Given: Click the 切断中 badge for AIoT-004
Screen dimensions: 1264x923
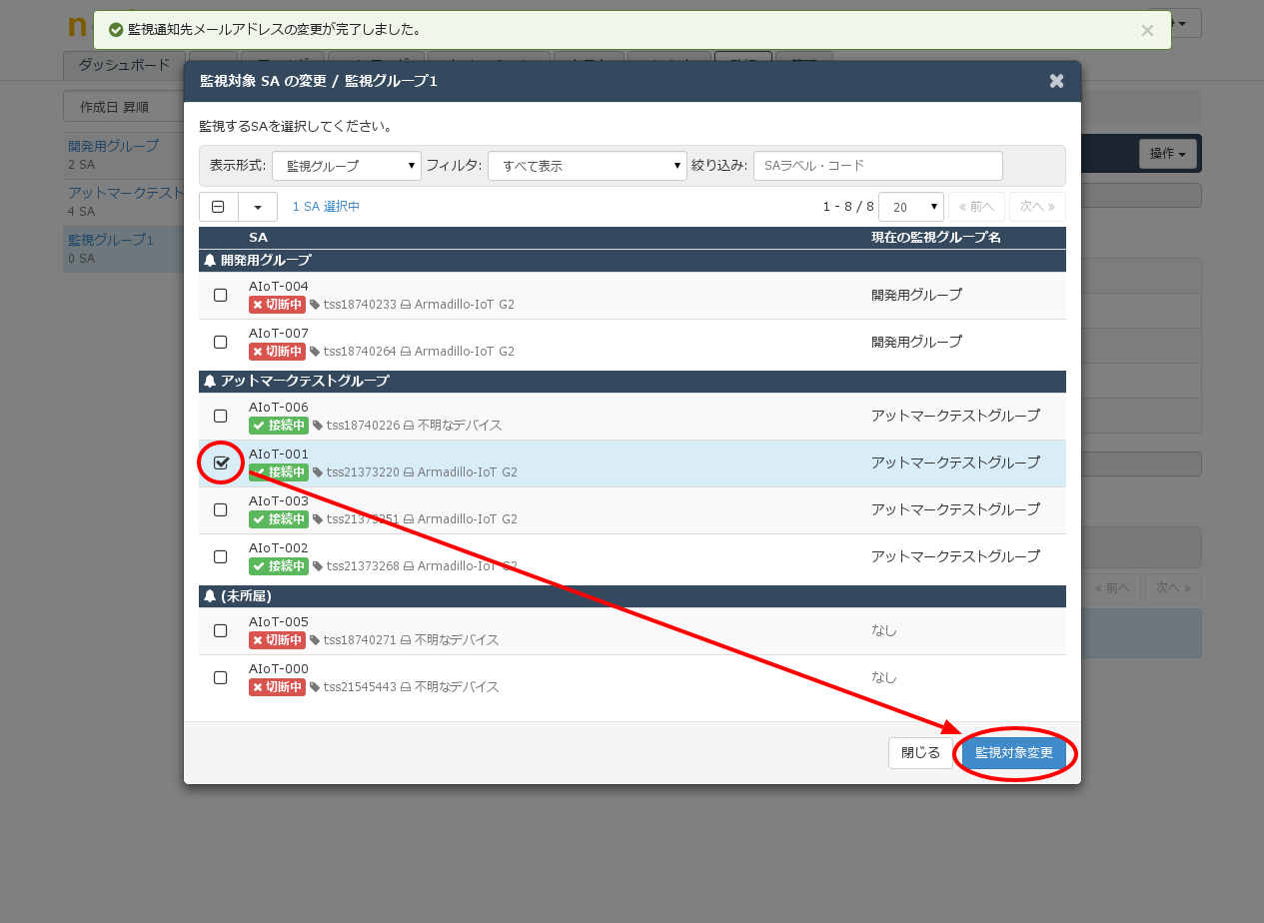Looking at the screenshot, I should pos(277,305).
